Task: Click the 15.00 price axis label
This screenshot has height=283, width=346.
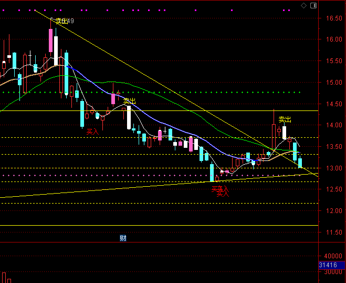Action: point(334,82)
